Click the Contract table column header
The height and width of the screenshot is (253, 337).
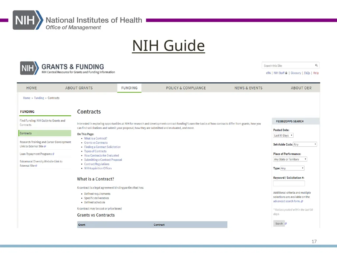pyautogui.click(x=190, y=225)
